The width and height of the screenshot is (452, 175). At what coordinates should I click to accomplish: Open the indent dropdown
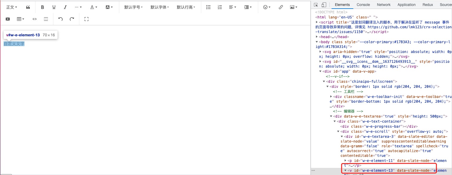[x=248, y=7]
